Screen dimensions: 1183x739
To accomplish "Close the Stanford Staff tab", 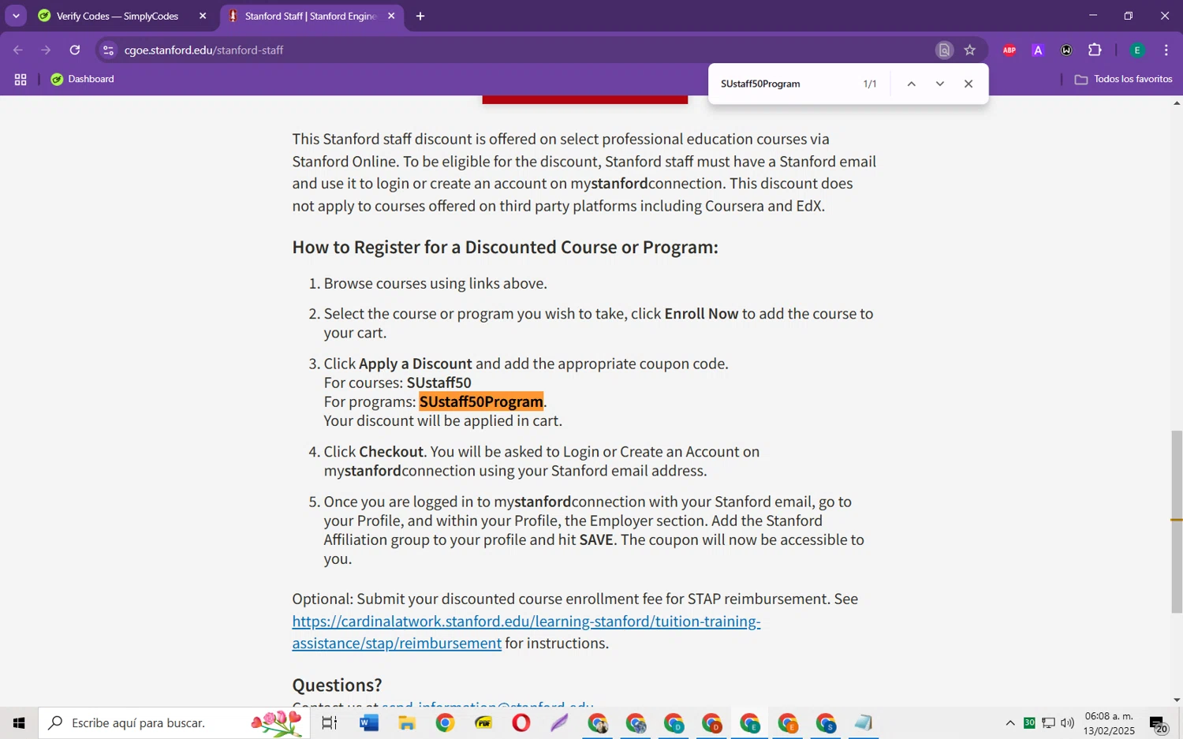I will (x=391, y=16).
